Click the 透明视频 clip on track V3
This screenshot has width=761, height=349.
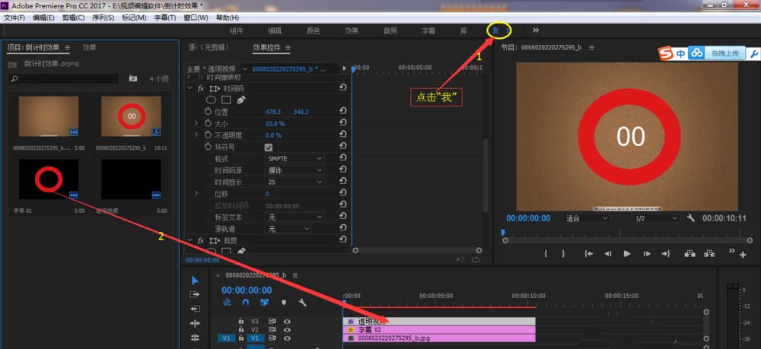[439, 321]
